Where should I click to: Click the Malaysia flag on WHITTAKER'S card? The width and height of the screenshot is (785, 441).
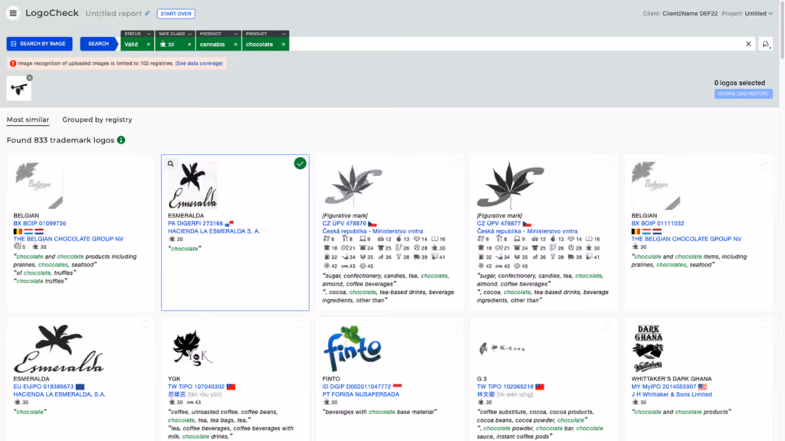(702, 387)
